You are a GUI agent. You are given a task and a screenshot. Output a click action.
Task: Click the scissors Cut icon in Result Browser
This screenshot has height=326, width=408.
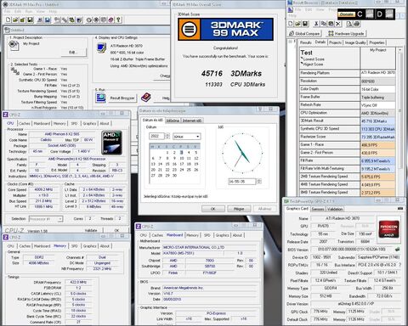[316, 24]
